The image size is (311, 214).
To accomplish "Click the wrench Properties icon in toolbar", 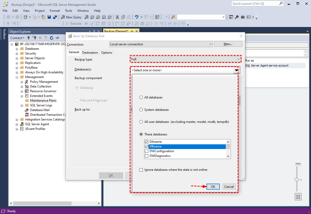I will [237, 17].
